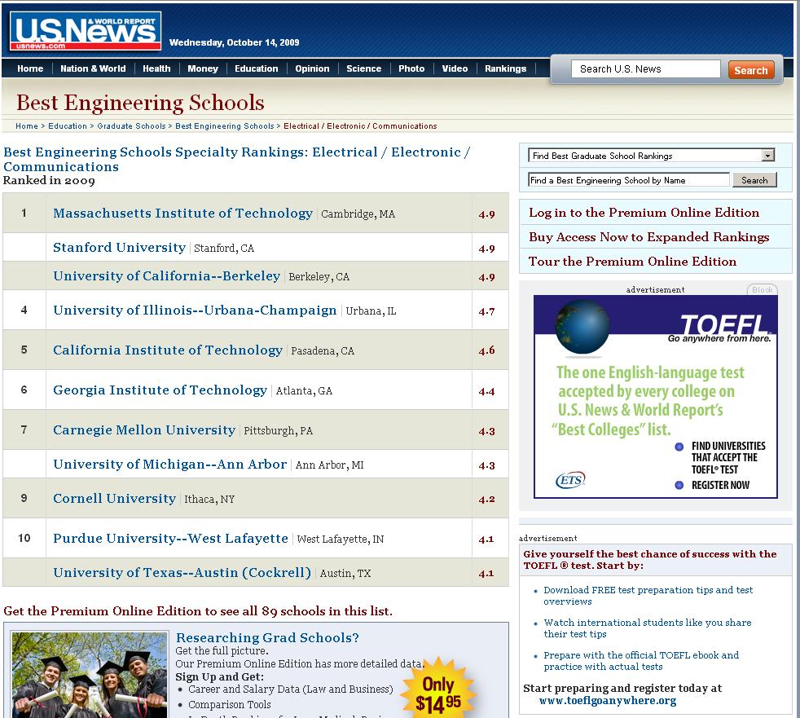Open the Science section
This screenshot has height=718, width=800.
click(364, 68)
